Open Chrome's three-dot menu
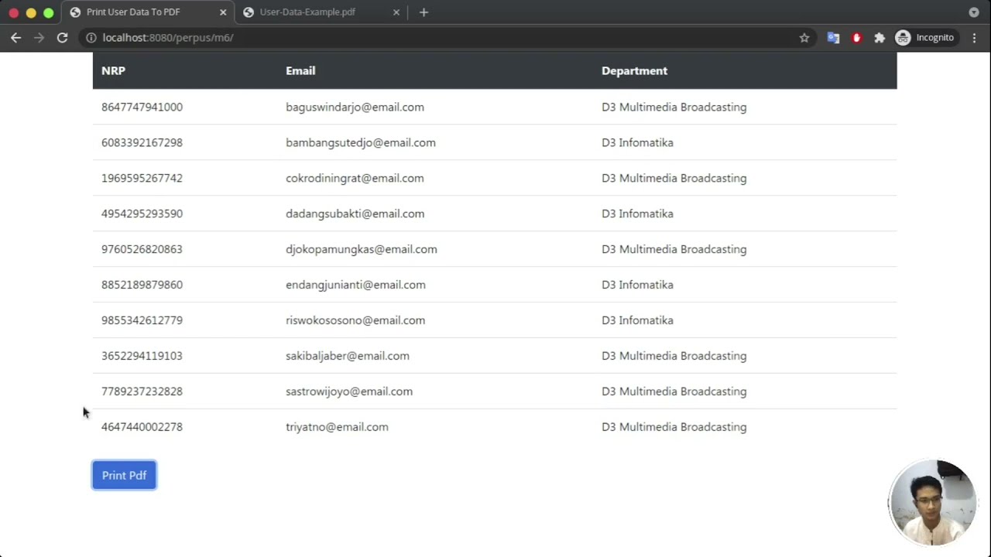The height and width of the screenshot is (557, 991). tap(974, 37)
